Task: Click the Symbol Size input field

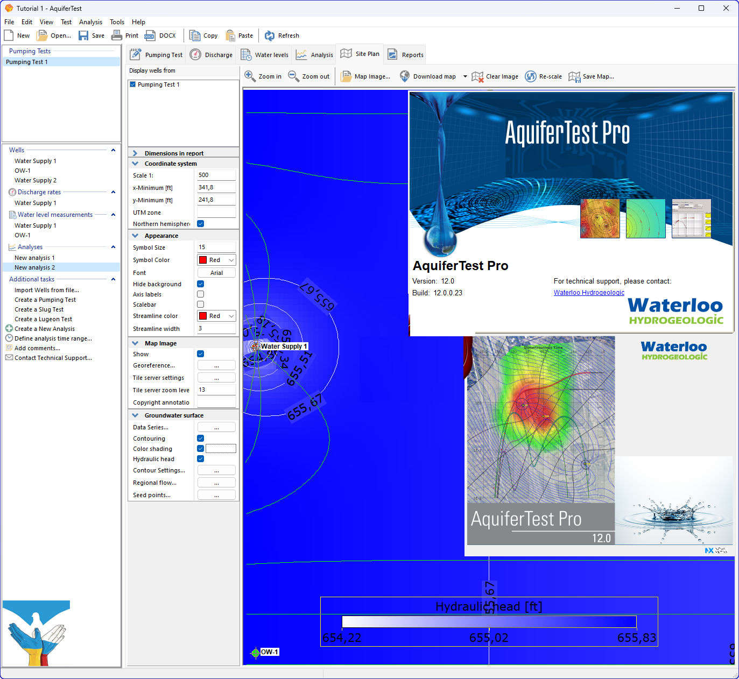Action: [216, 247]
